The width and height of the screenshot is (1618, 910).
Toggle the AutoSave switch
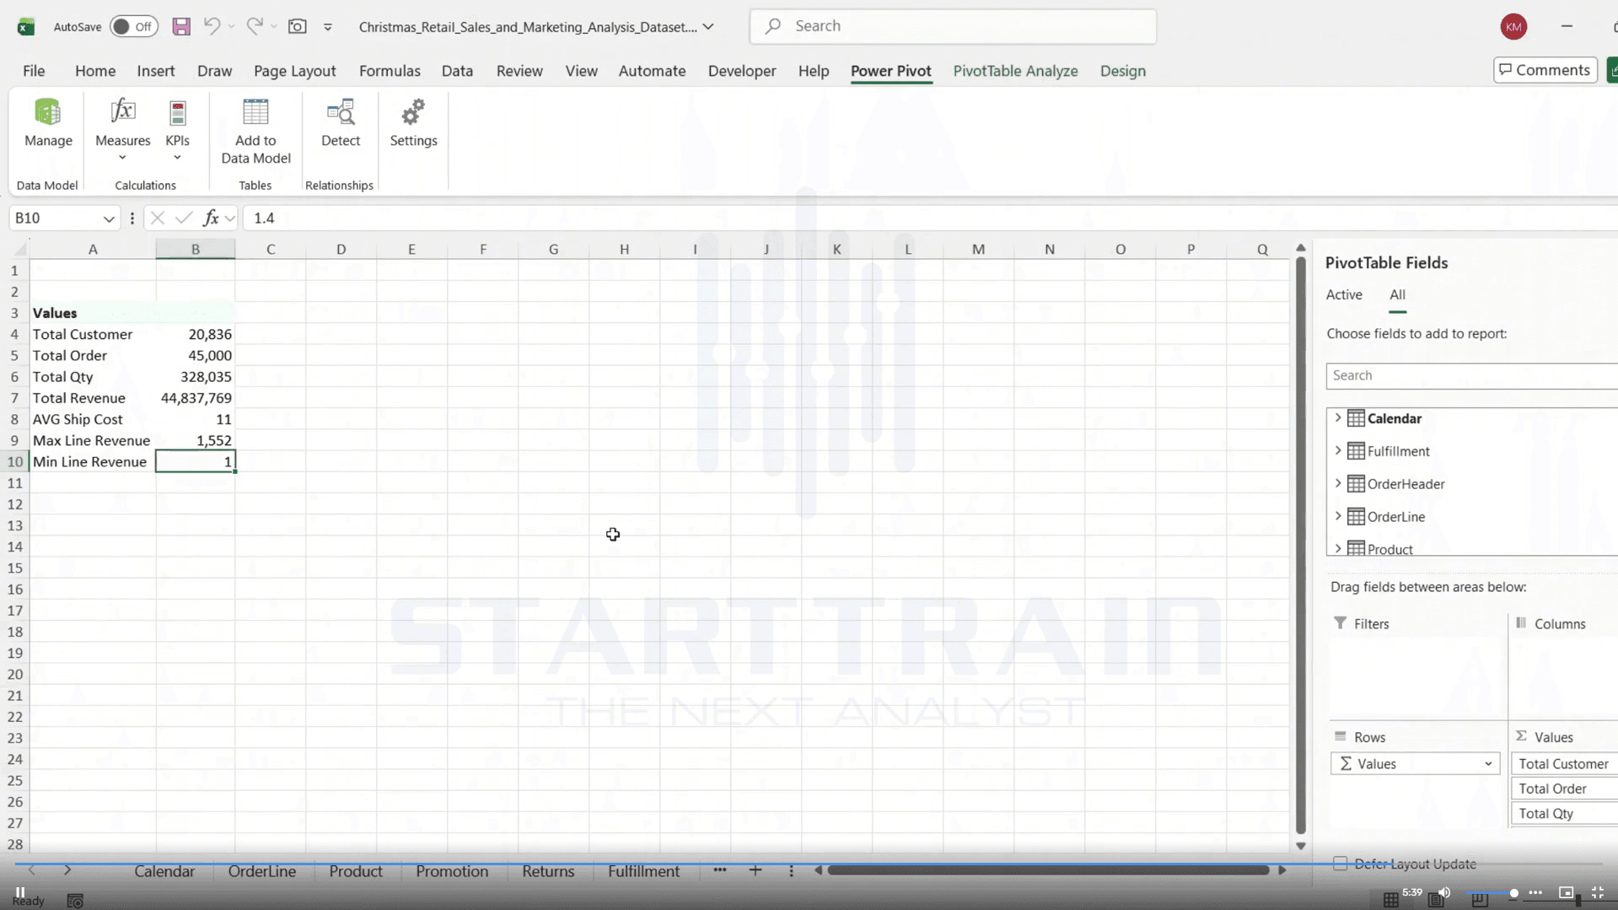click(133, 26)
